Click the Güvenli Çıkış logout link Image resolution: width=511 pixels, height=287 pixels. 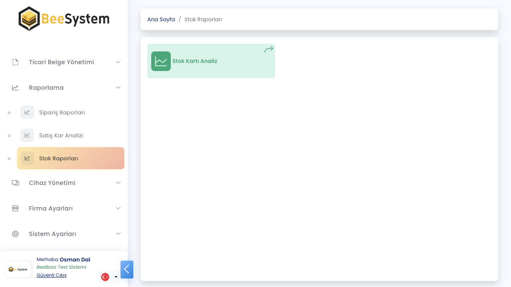pyautogui.click(x=52, y=275)
